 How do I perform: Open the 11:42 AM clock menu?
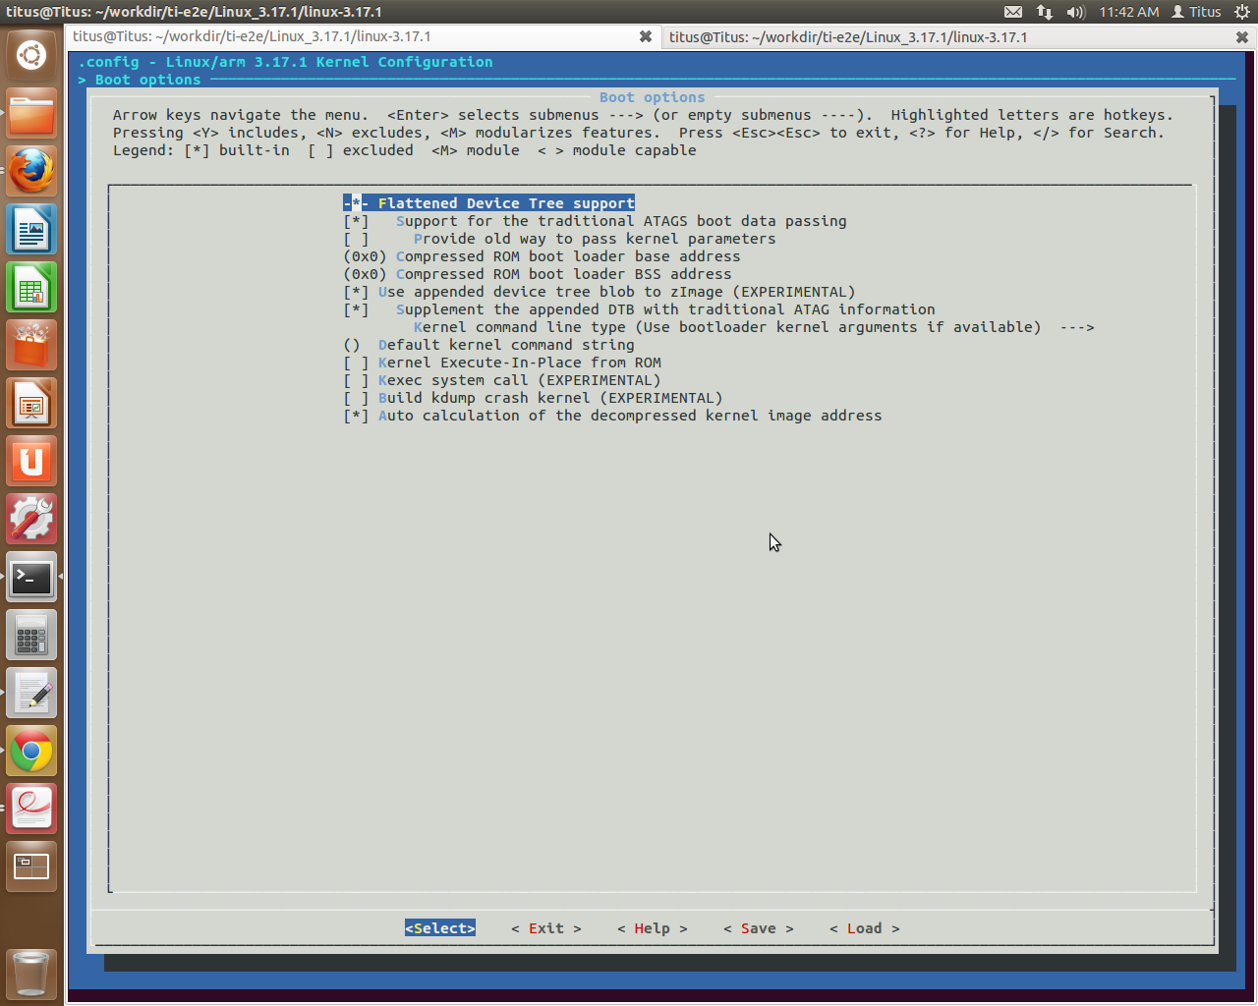[x=1129, y=12]
